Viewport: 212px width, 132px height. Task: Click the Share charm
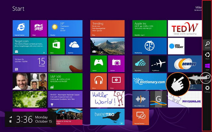[x=207, y=56]
